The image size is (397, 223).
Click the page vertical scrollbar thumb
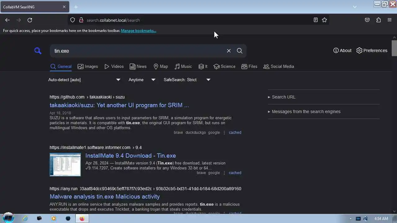[394, 48]
